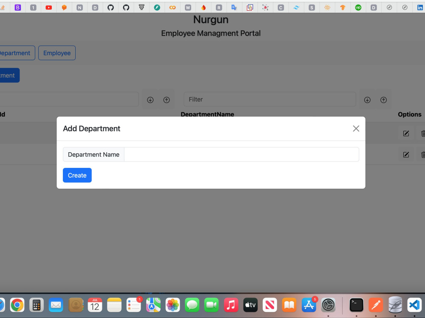This screenshot has width=425, height=318.
Task: Open the gray N bookmark
Action: tap(79, 8)
